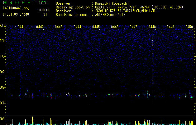The image size is (196, 125).
Task: Click the 0447 time marker
Action: [133, 27]
